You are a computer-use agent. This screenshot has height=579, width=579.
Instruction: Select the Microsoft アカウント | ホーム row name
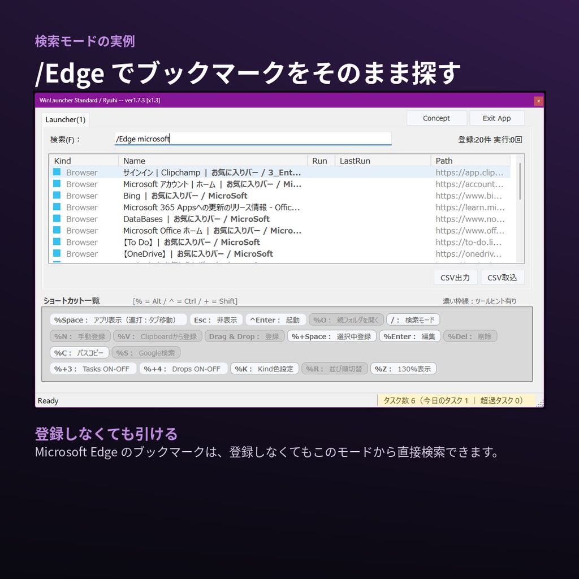213,184
